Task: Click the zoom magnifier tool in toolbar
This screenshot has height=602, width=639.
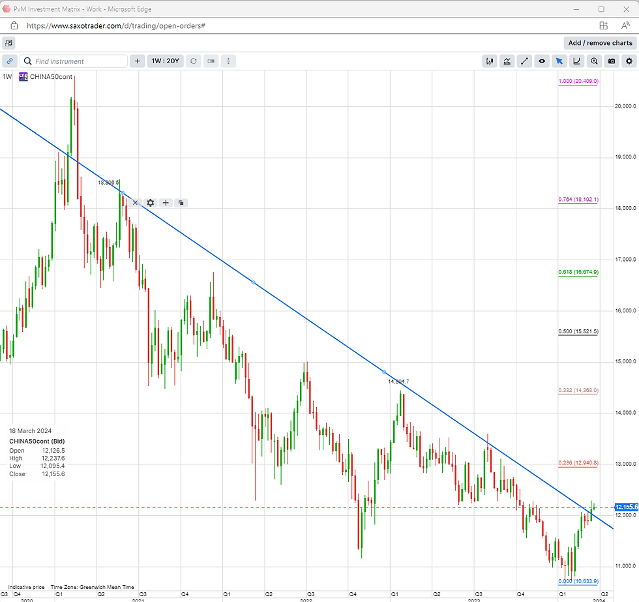Action: pos(594,61)
